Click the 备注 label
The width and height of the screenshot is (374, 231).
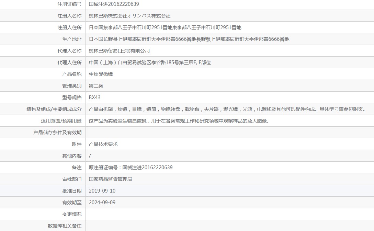click(x=77, y=168)
